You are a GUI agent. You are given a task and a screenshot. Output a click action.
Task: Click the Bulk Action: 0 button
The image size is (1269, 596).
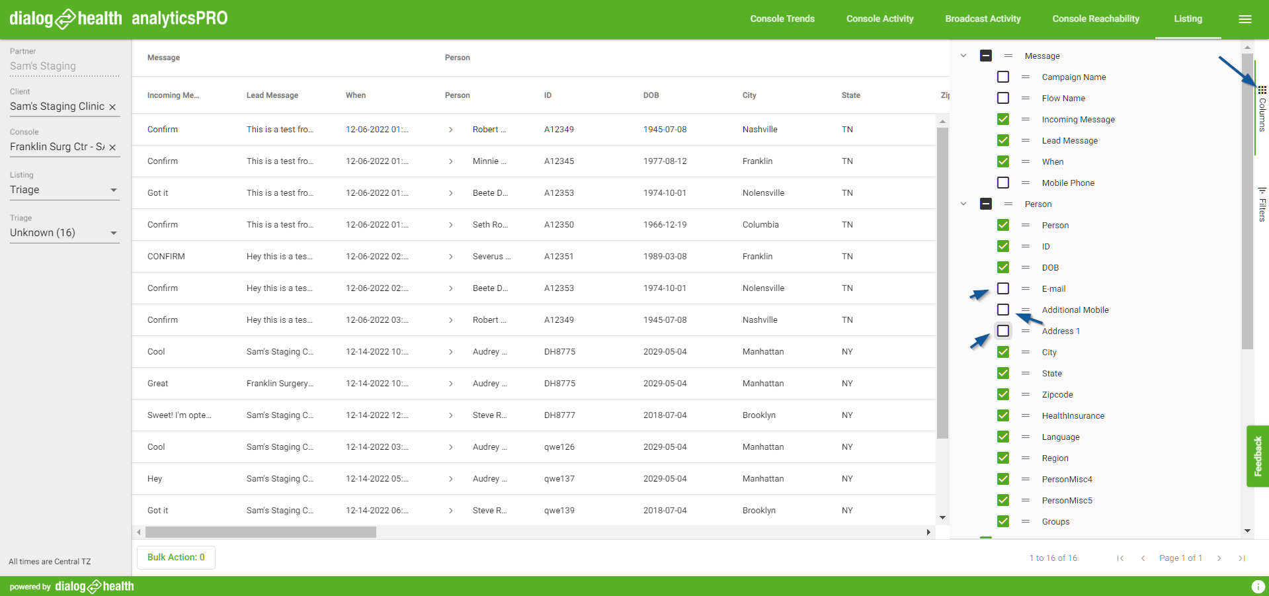[176, 558]
